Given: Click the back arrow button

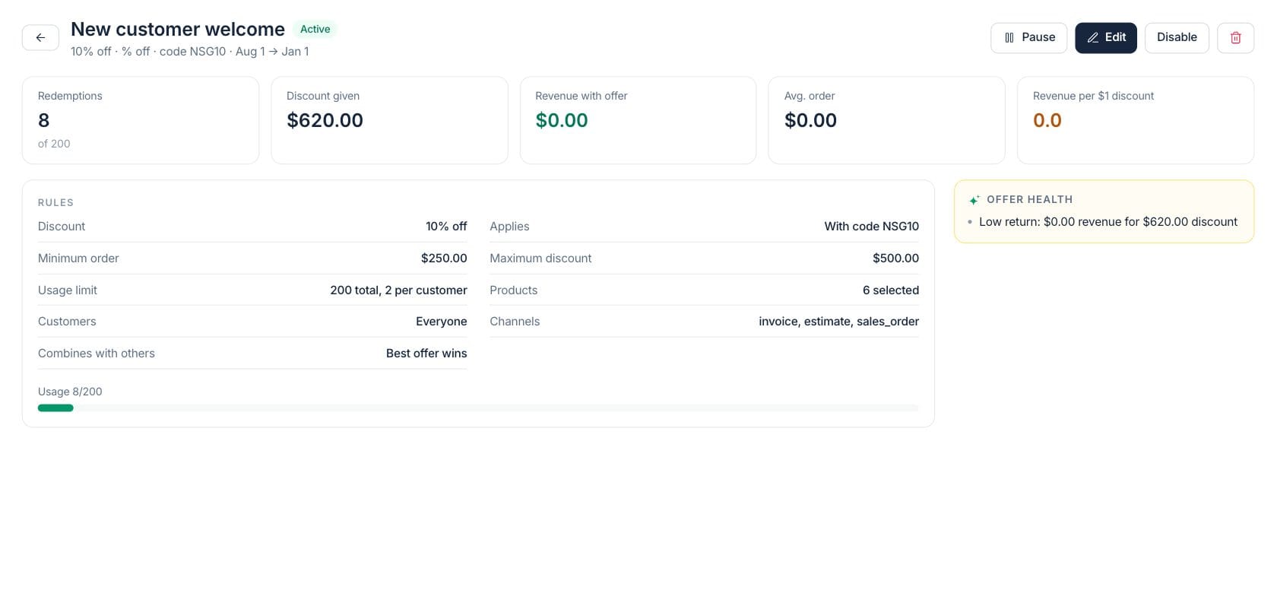Looking at the screenshot, I should point(40,37).
